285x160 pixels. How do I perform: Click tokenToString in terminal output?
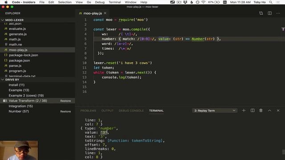pos(146,140)
